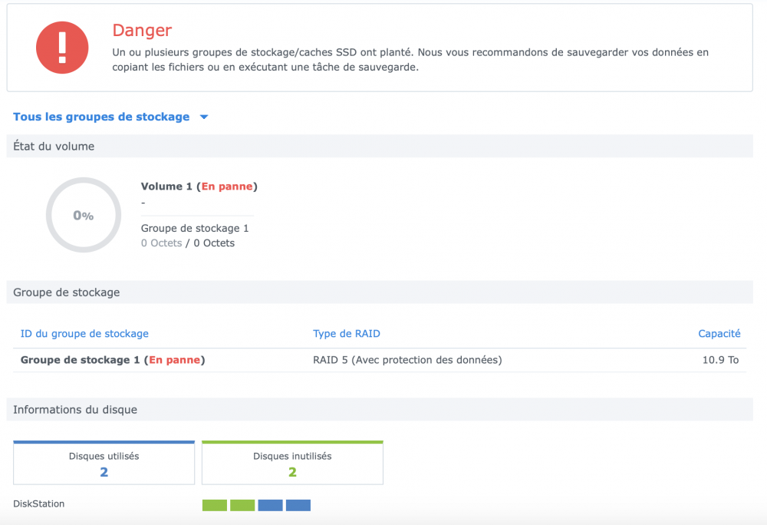Open the 'Disques utilisés' card

(x=104, y=463)
